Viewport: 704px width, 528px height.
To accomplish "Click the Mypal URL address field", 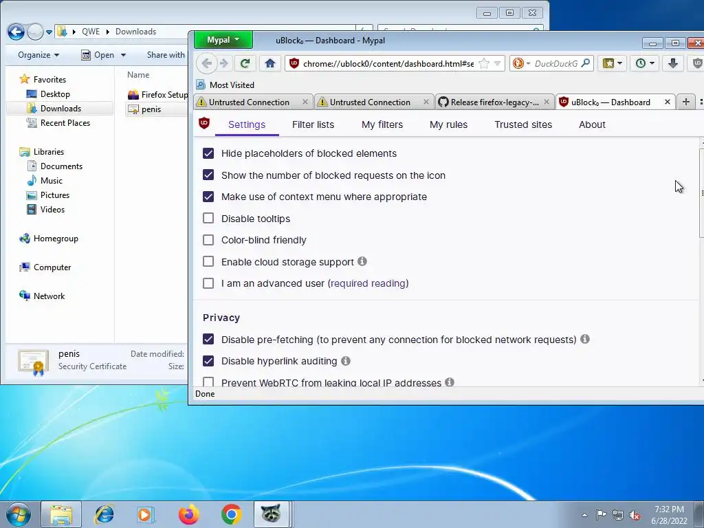I will tap(388, 63).
